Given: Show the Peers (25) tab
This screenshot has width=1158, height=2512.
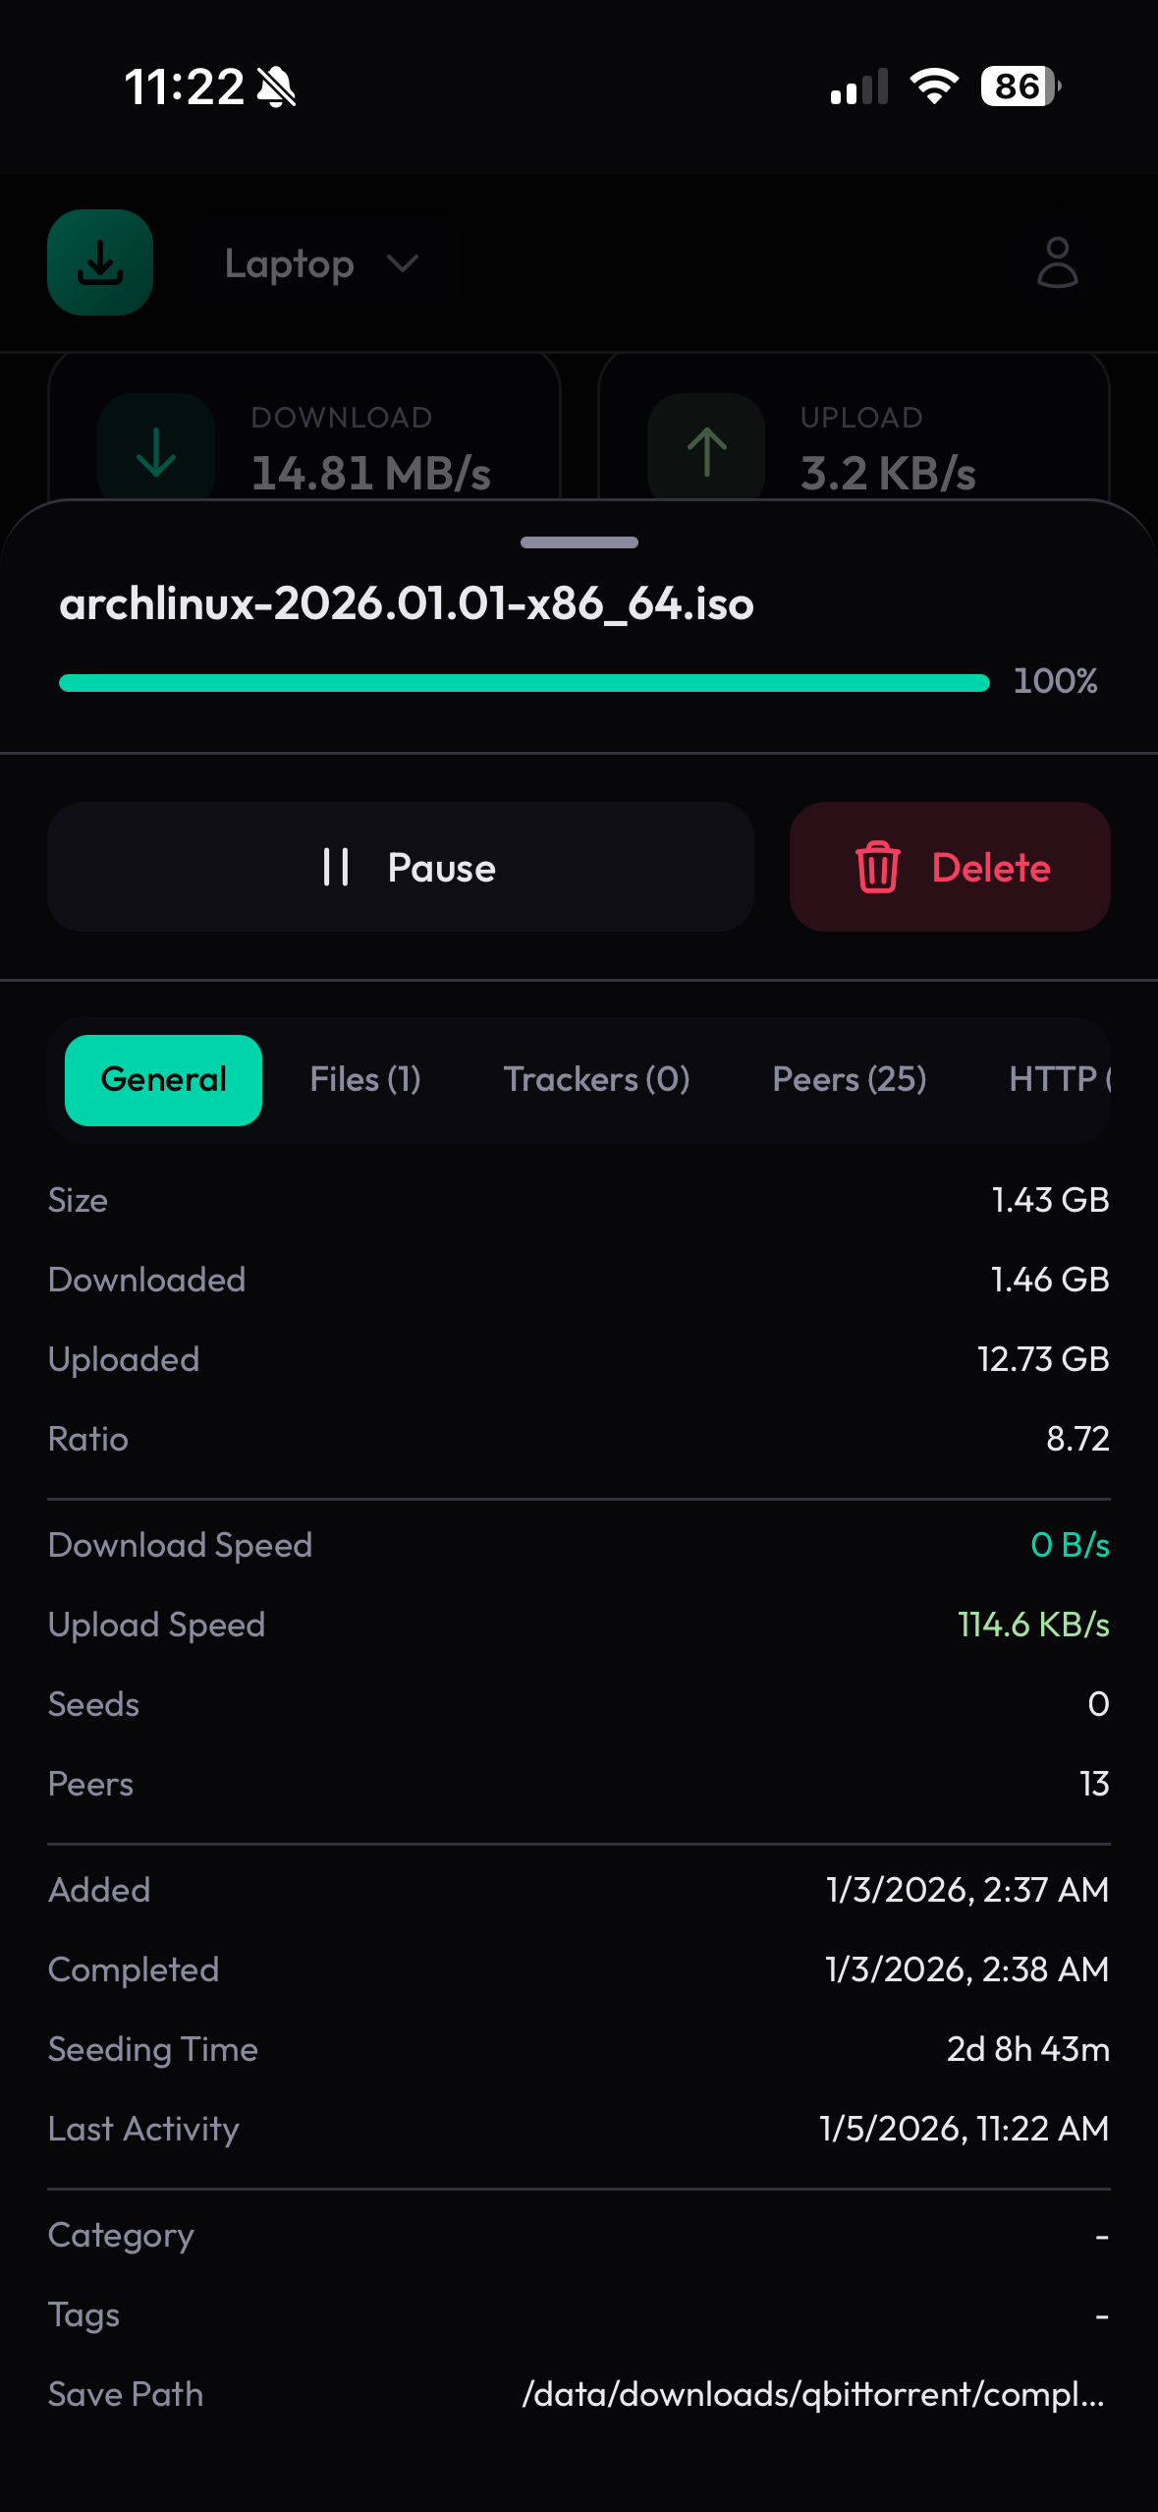Looking at the screenshot, I should 849,1080.
